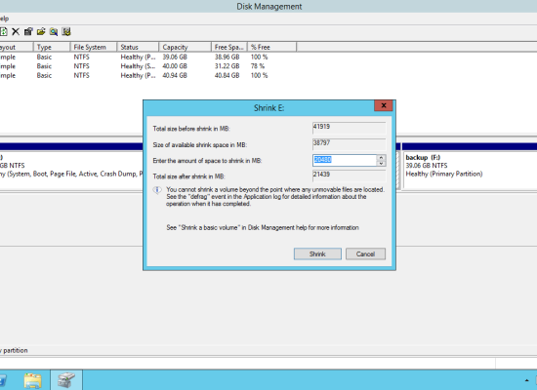The width and height of the screenshot is (537, 390).
Task: Click the last toolbar settings icon
Action: point(66,32)
